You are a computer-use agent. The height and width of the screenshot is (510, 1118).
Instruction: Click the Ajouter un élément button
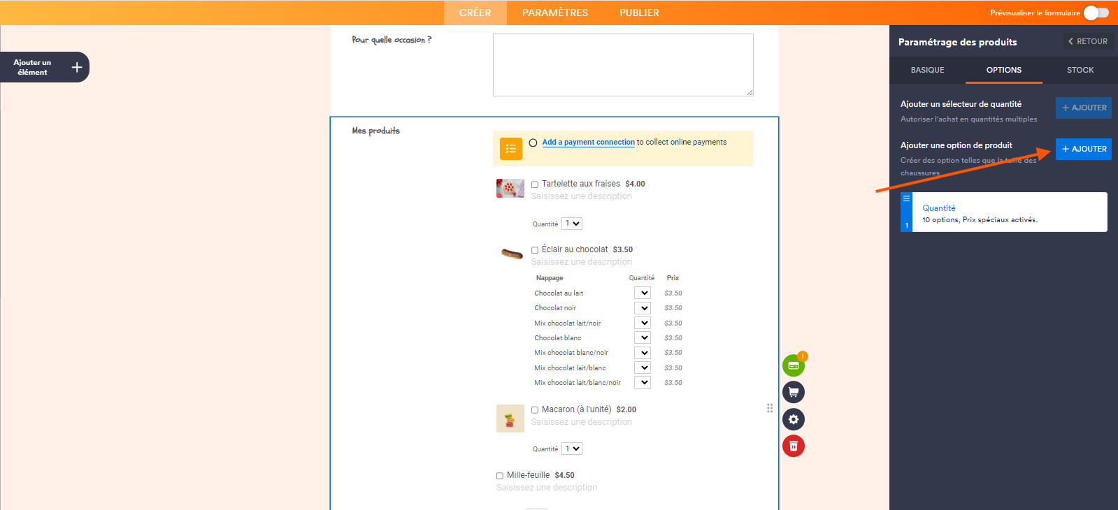tap(44, 67)
